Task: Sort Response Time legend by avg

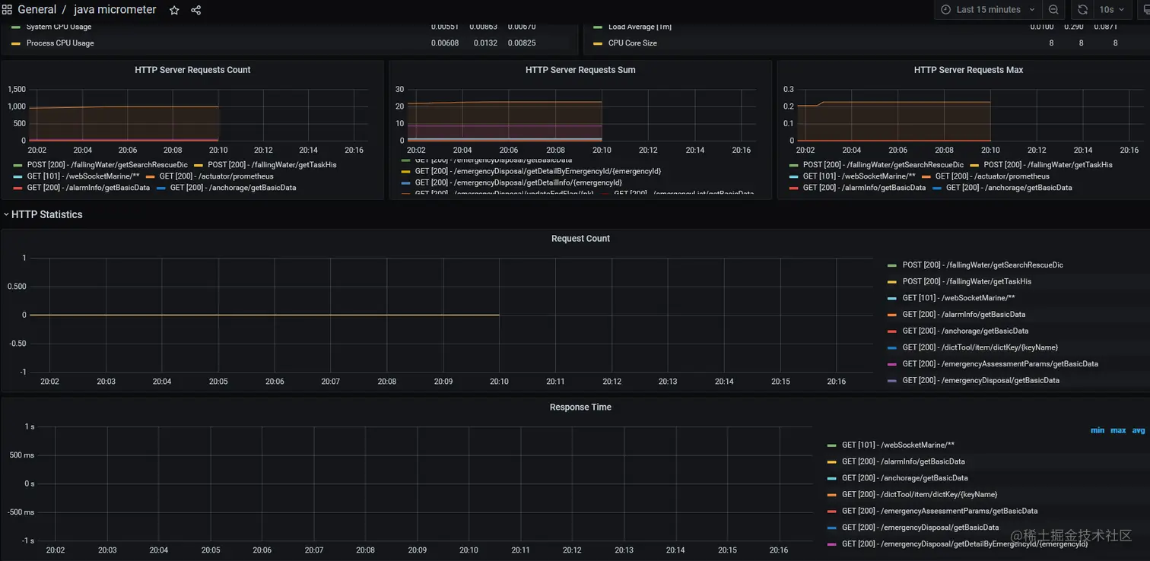Action: [x=1138, y=430]
